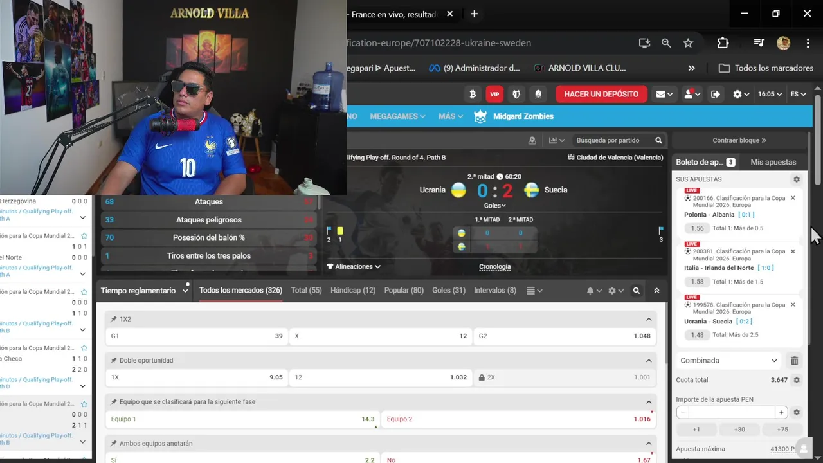This screenshot has height=463, width=823.
Task: Add +75 to the bet amount
Action: point(782,430)
